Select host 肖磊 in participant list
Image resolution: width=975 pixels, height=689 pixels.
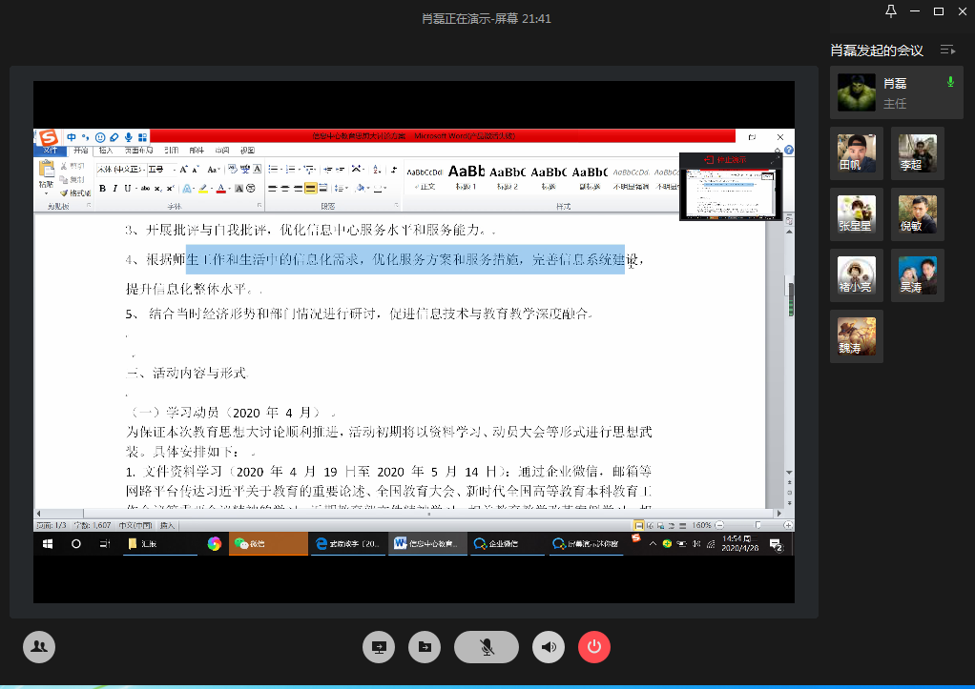point(894,93)
